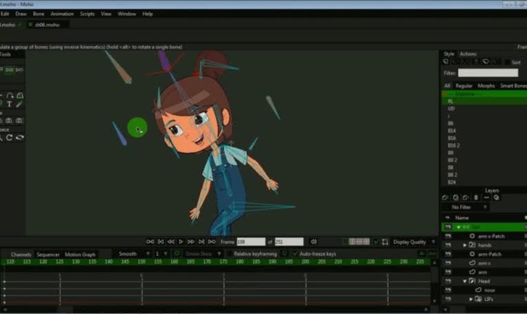Toggle visibility of LIPs layer
Viewport: 527px width, 314px height.
click(448, 299)
